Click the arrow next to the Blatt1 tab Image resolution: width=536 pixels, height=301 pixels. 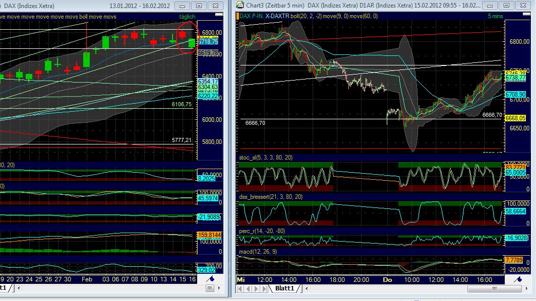click(x=307, y=288)
